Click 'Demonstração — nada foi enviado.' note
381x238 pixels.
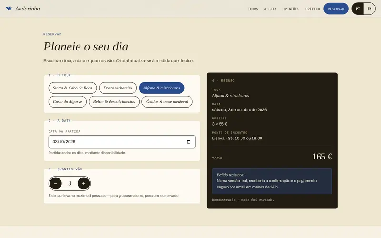point(243,200)
